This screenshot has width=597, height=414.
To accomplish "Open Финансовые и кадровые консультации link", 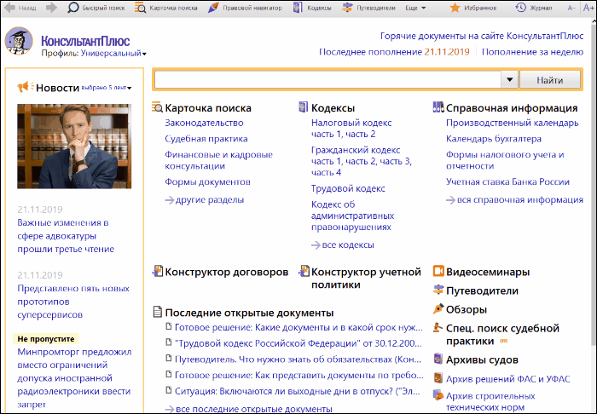I will click(218, 160).
